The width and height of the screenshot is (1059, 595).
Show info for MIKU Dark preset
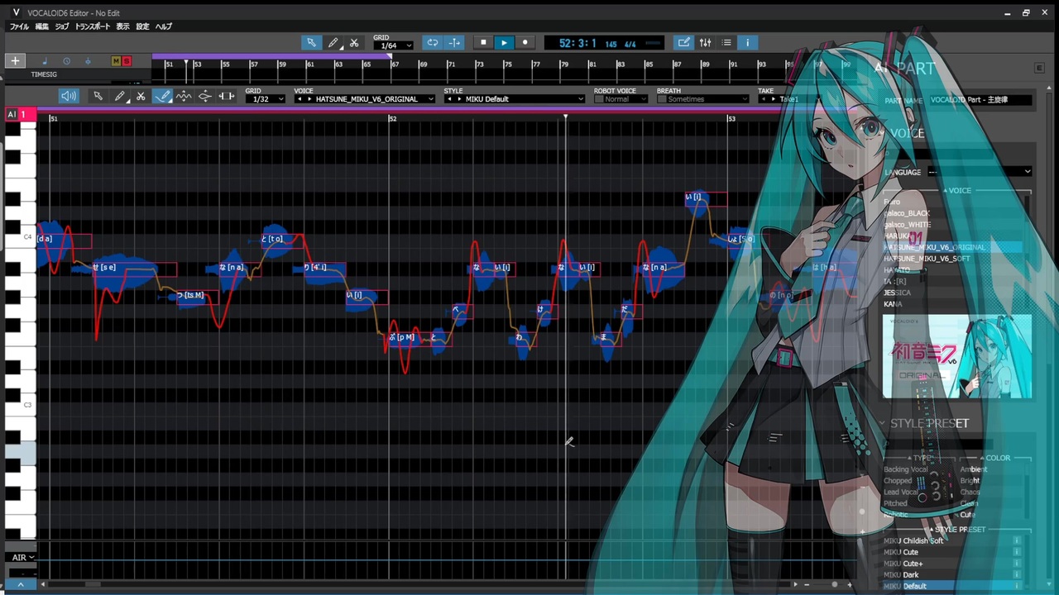tap(1017, 575)
